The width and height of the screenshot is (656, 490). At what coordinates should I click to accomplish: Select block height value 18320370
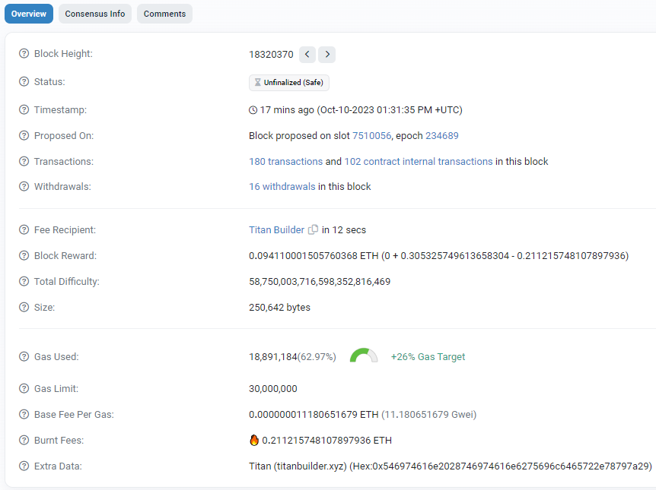[271, 55]
